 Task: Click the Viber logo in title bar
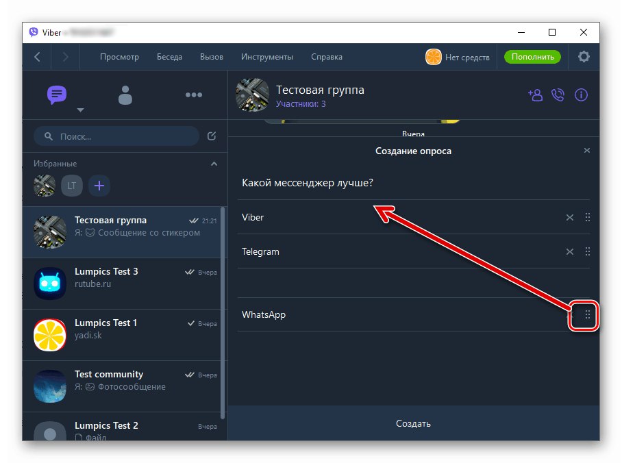tap(34, 32)
